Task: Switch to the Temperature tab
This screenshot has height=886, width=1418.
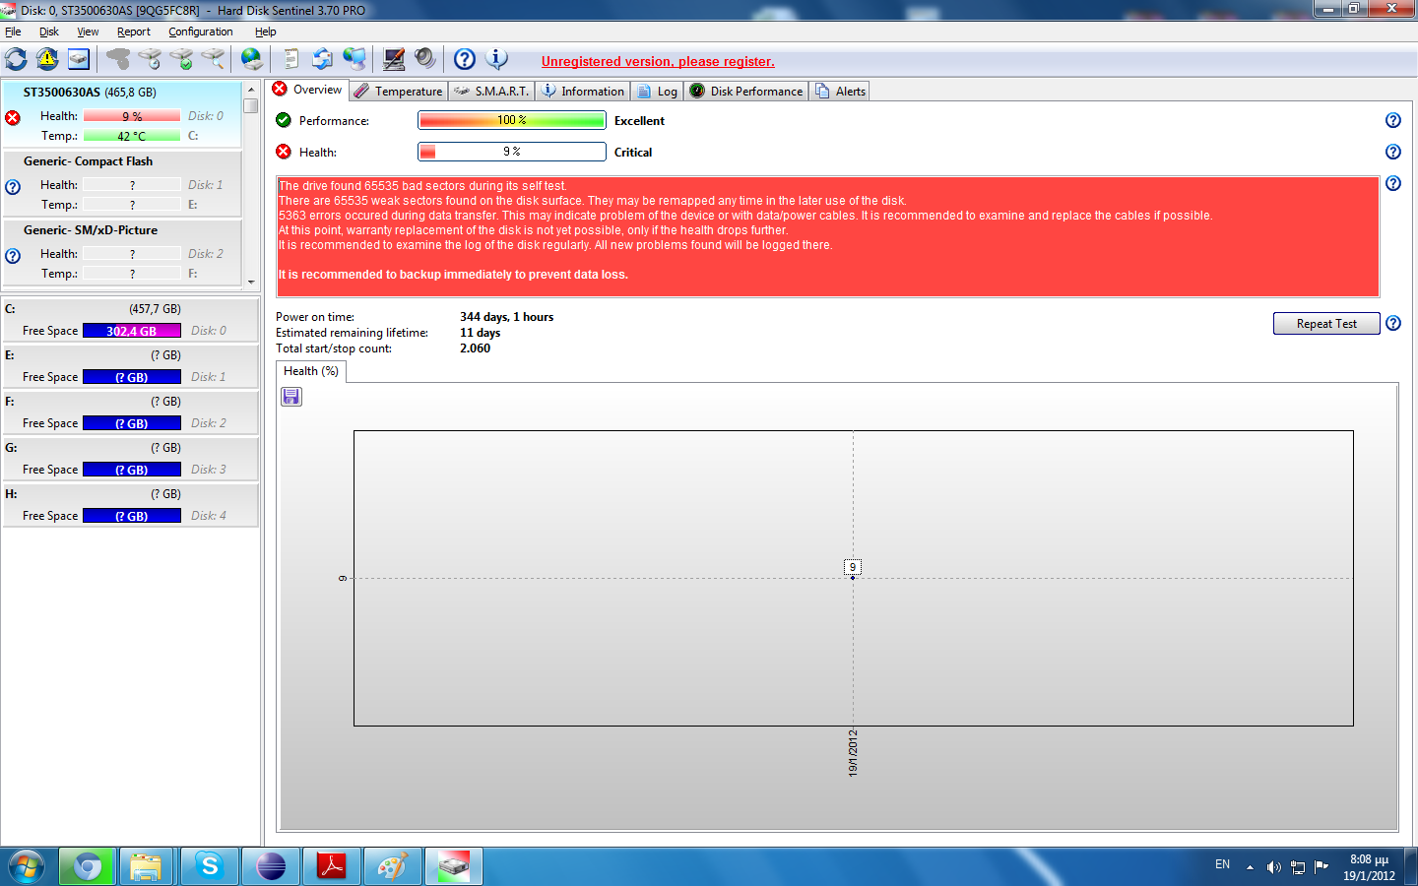Action: (x=399, y=91)
